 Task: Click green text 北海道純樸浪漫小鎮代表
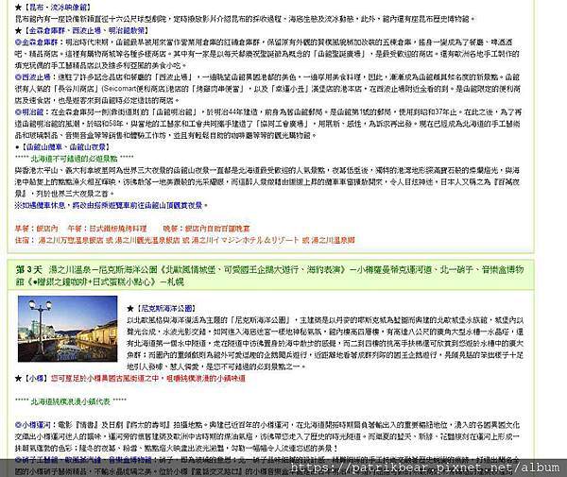71,401
